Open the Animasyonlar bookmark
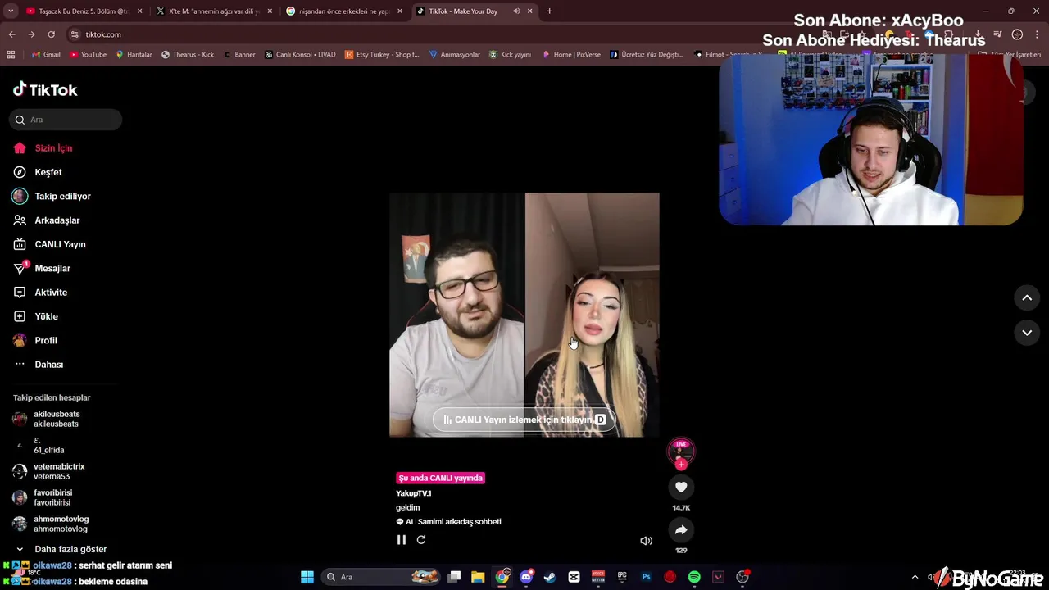This screenshot has height=590, width=1049. point(455,55)
